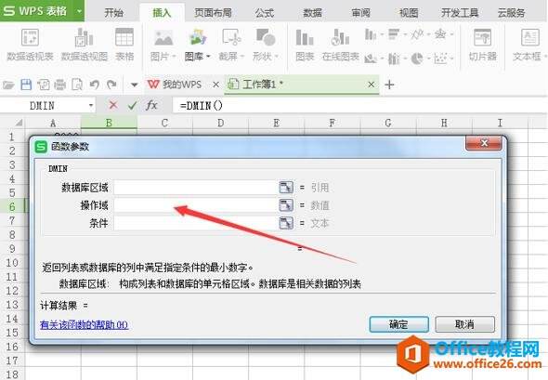This screenshot has width=548, height=380.
Task: Redo the last action
Action: pos(111,85)
